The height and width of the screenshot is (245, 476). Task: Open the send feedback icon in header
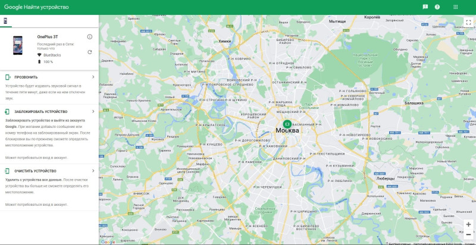425,7
